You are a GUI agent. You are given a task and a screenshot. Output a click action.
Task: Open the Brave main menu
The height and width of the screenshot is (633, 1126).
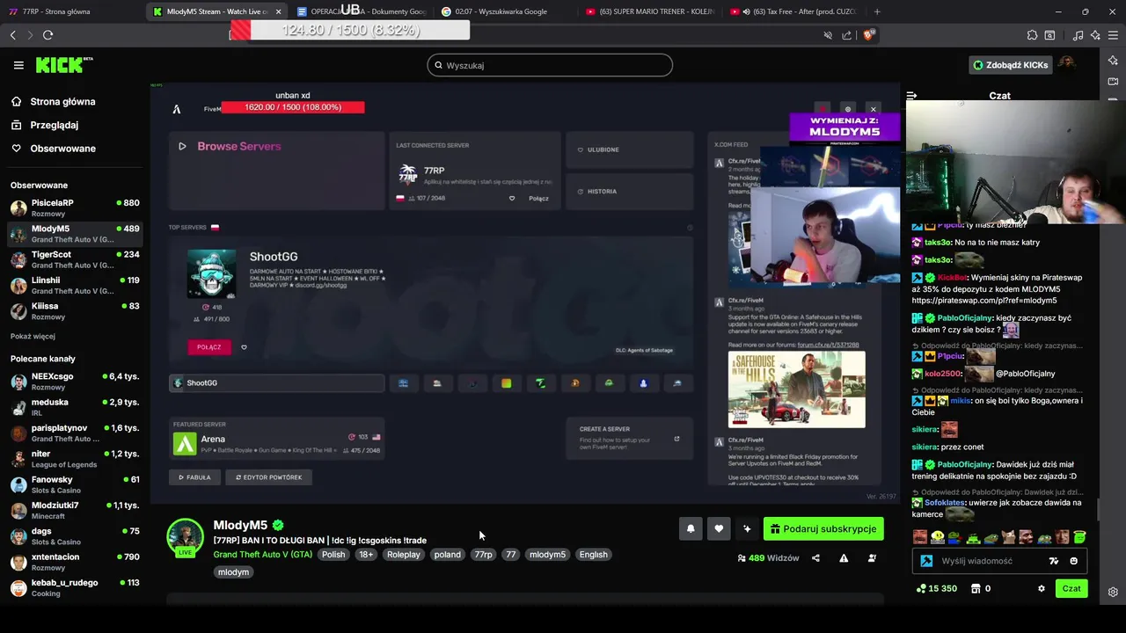(1114, 35)
